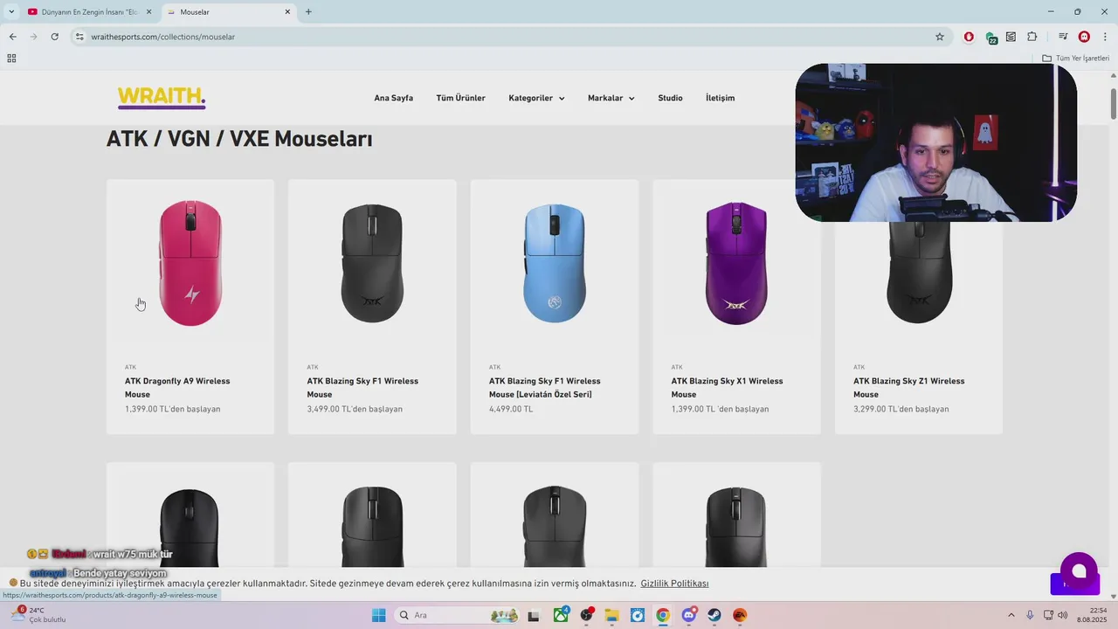View site information icon in the address bar
This screenshot has width=1118, height=629.
coord(79,37)
